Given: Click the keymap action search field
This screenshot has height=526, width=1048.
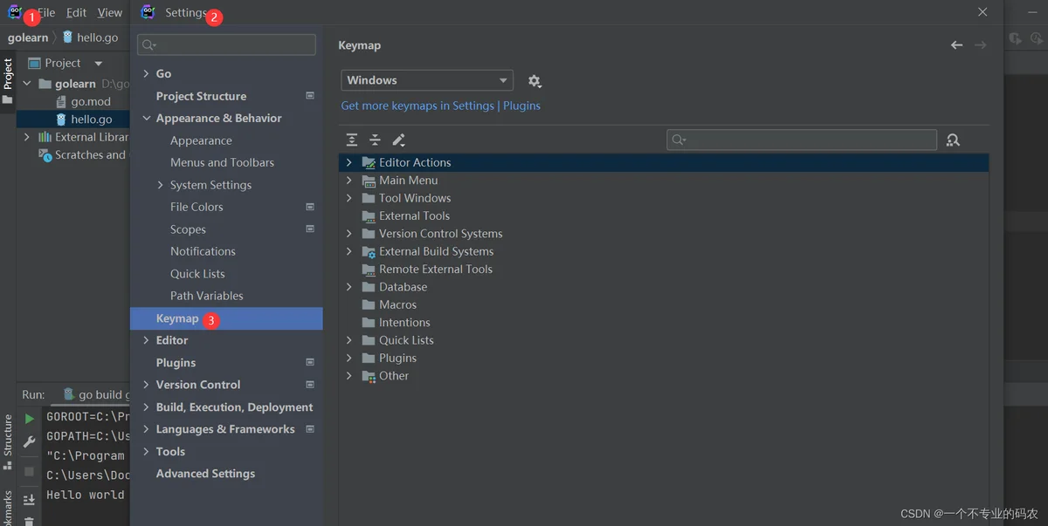Looking at the screenshot, I should point(802,140).
